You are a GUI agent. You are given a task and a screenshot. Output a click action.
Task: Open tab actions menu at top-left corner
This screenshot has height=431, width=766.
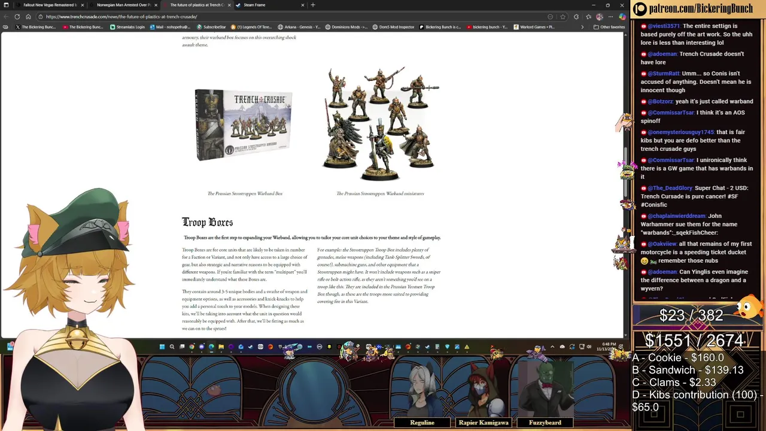5,5
